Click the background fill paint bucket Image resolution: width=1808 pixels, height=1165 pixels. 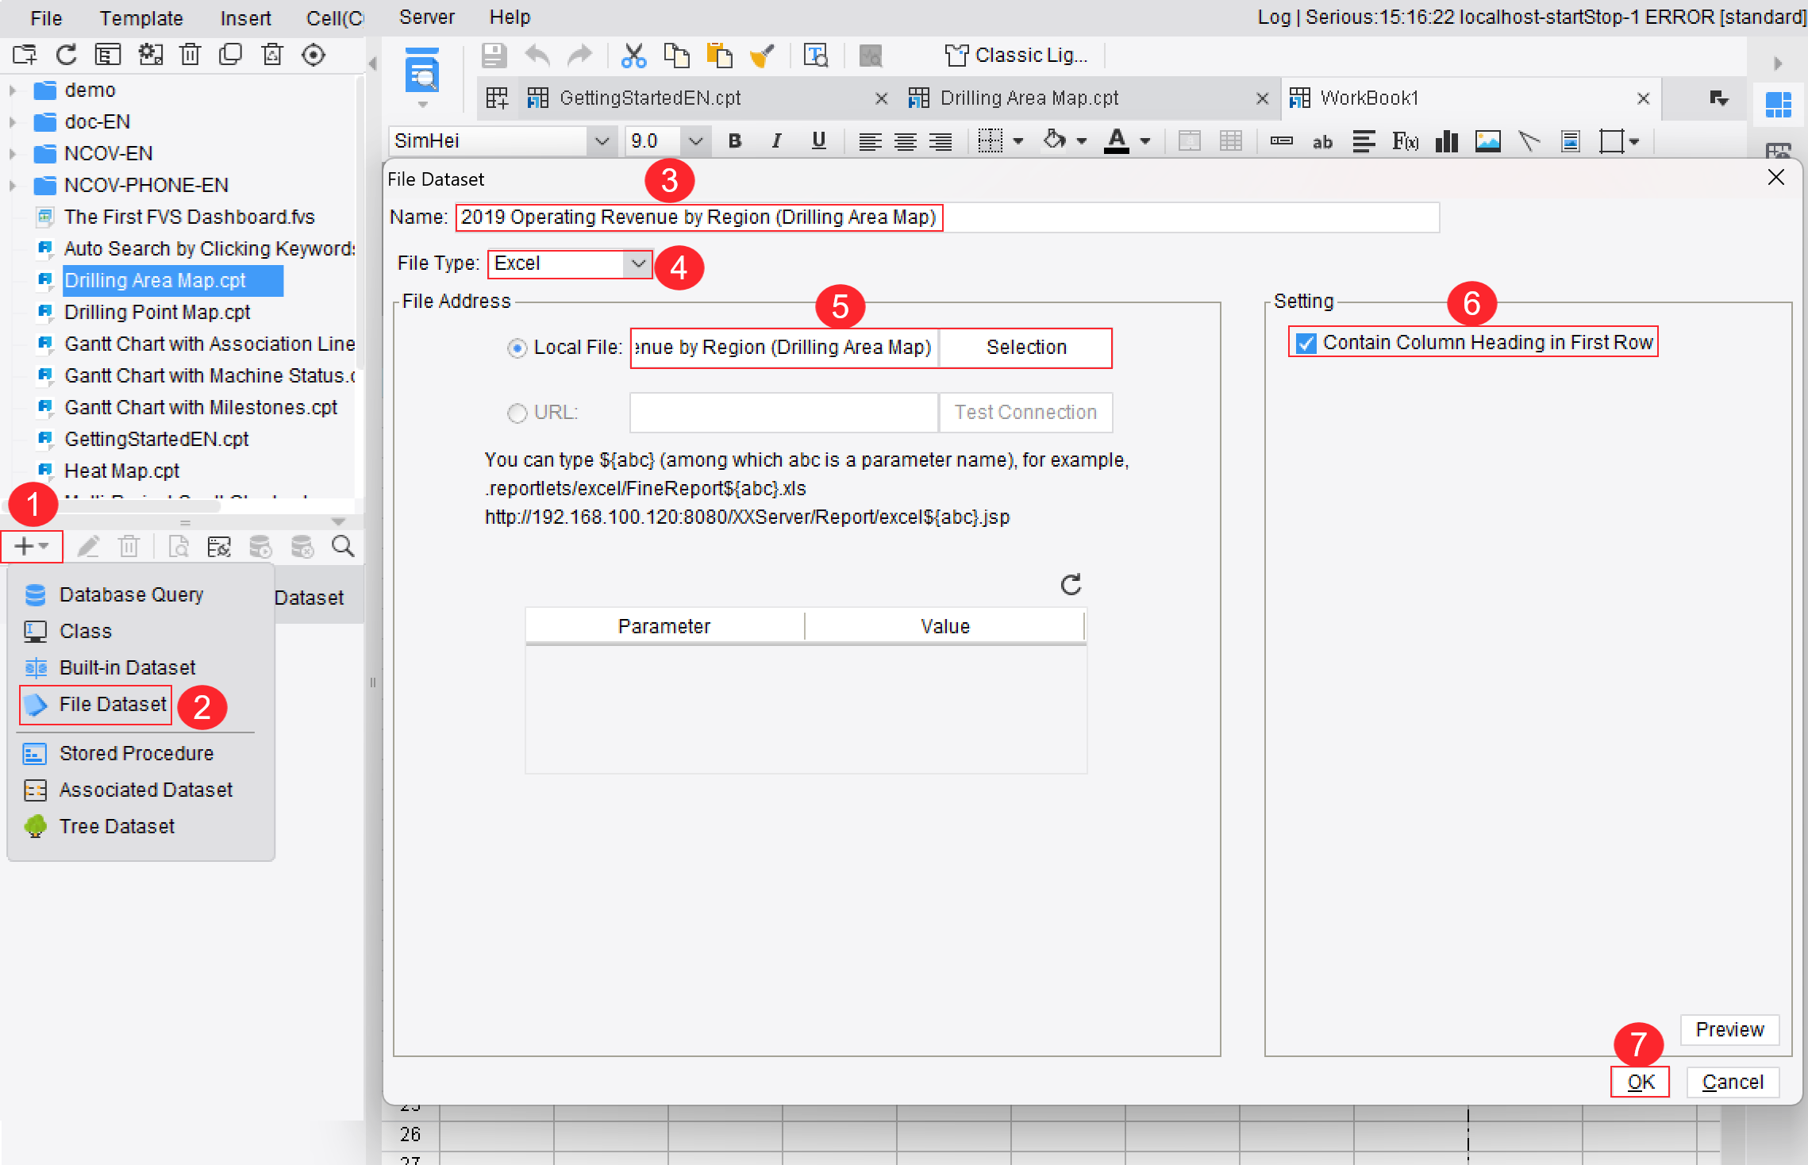[x=1054, y=140]
